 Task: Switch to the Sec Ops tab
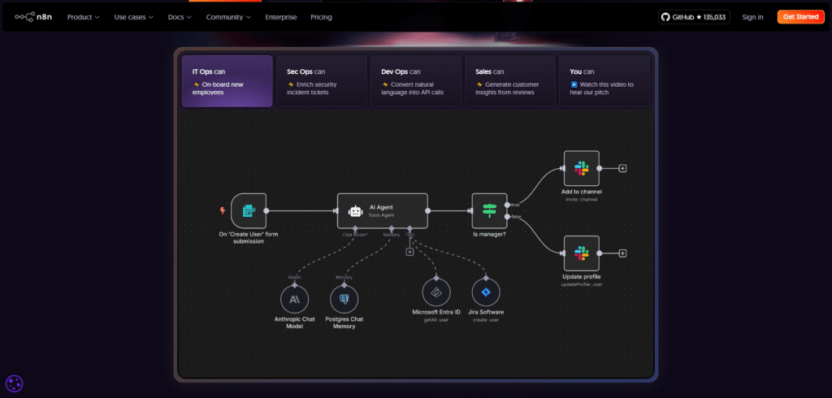tap(322, 81)
